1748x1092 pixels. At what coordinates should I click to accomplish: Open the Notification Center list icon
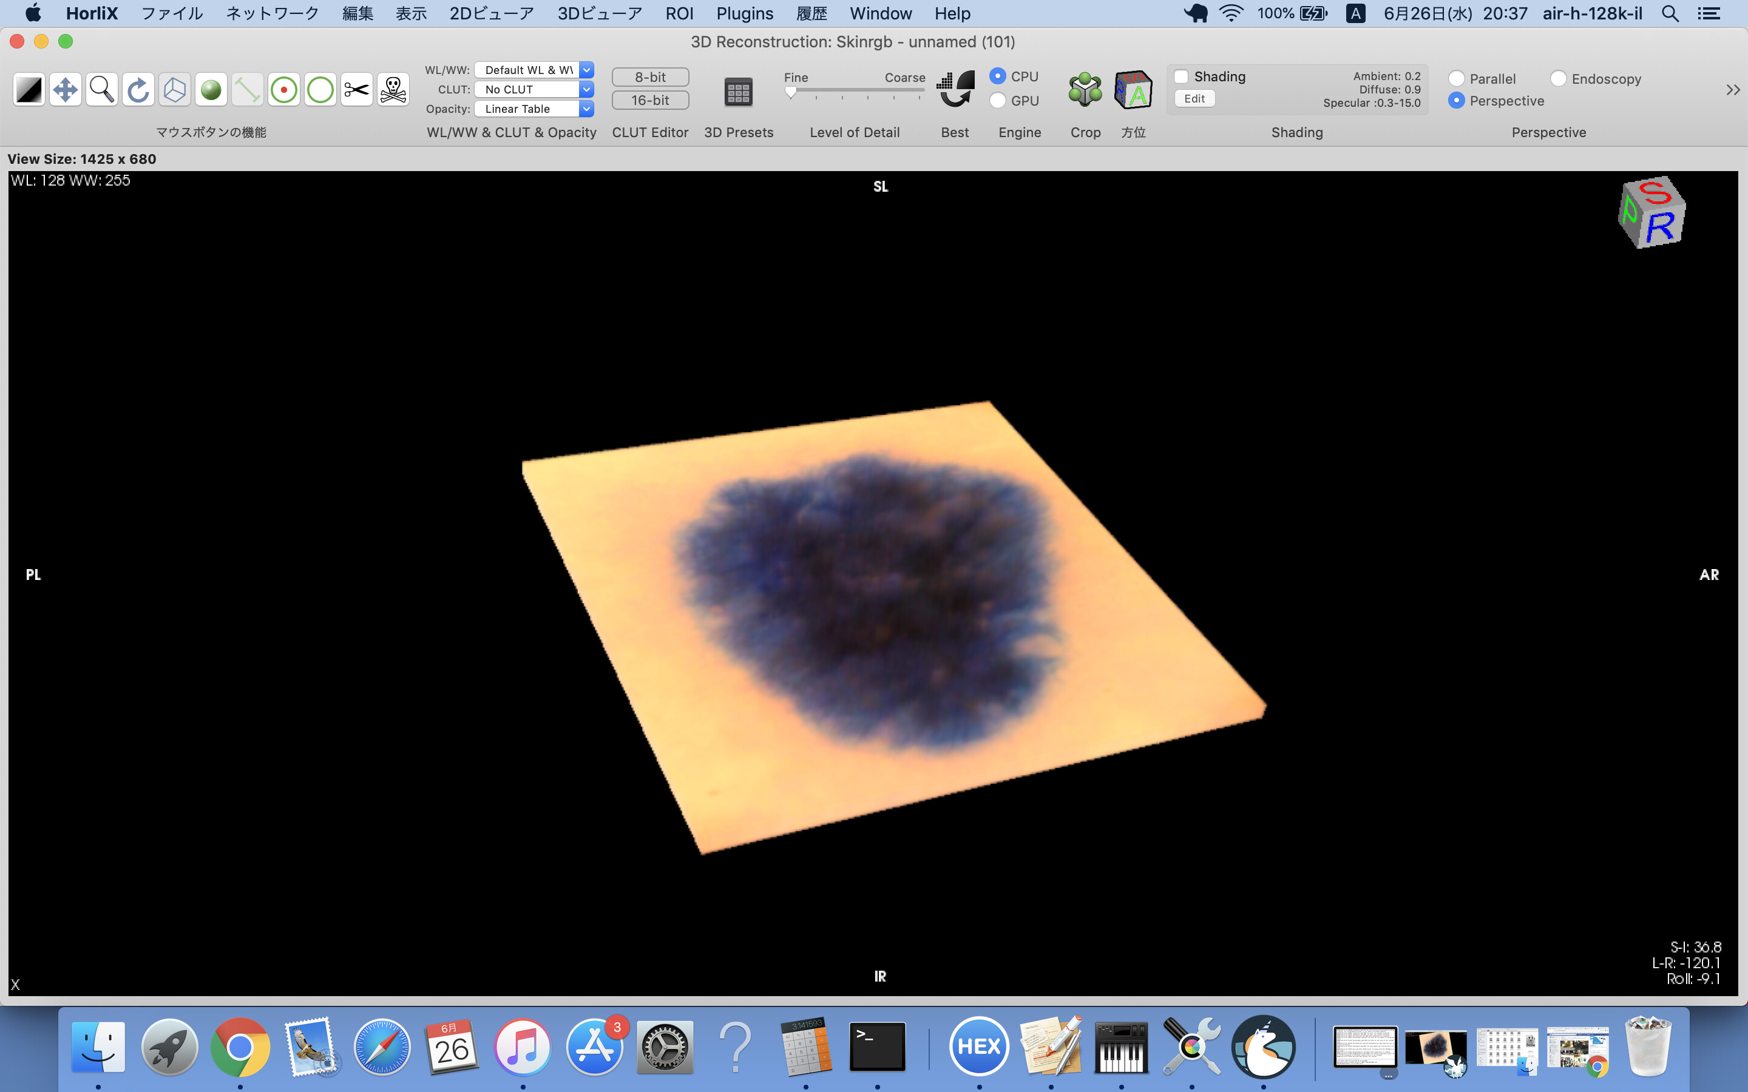pyautogui.click(x=1709, y=13)
